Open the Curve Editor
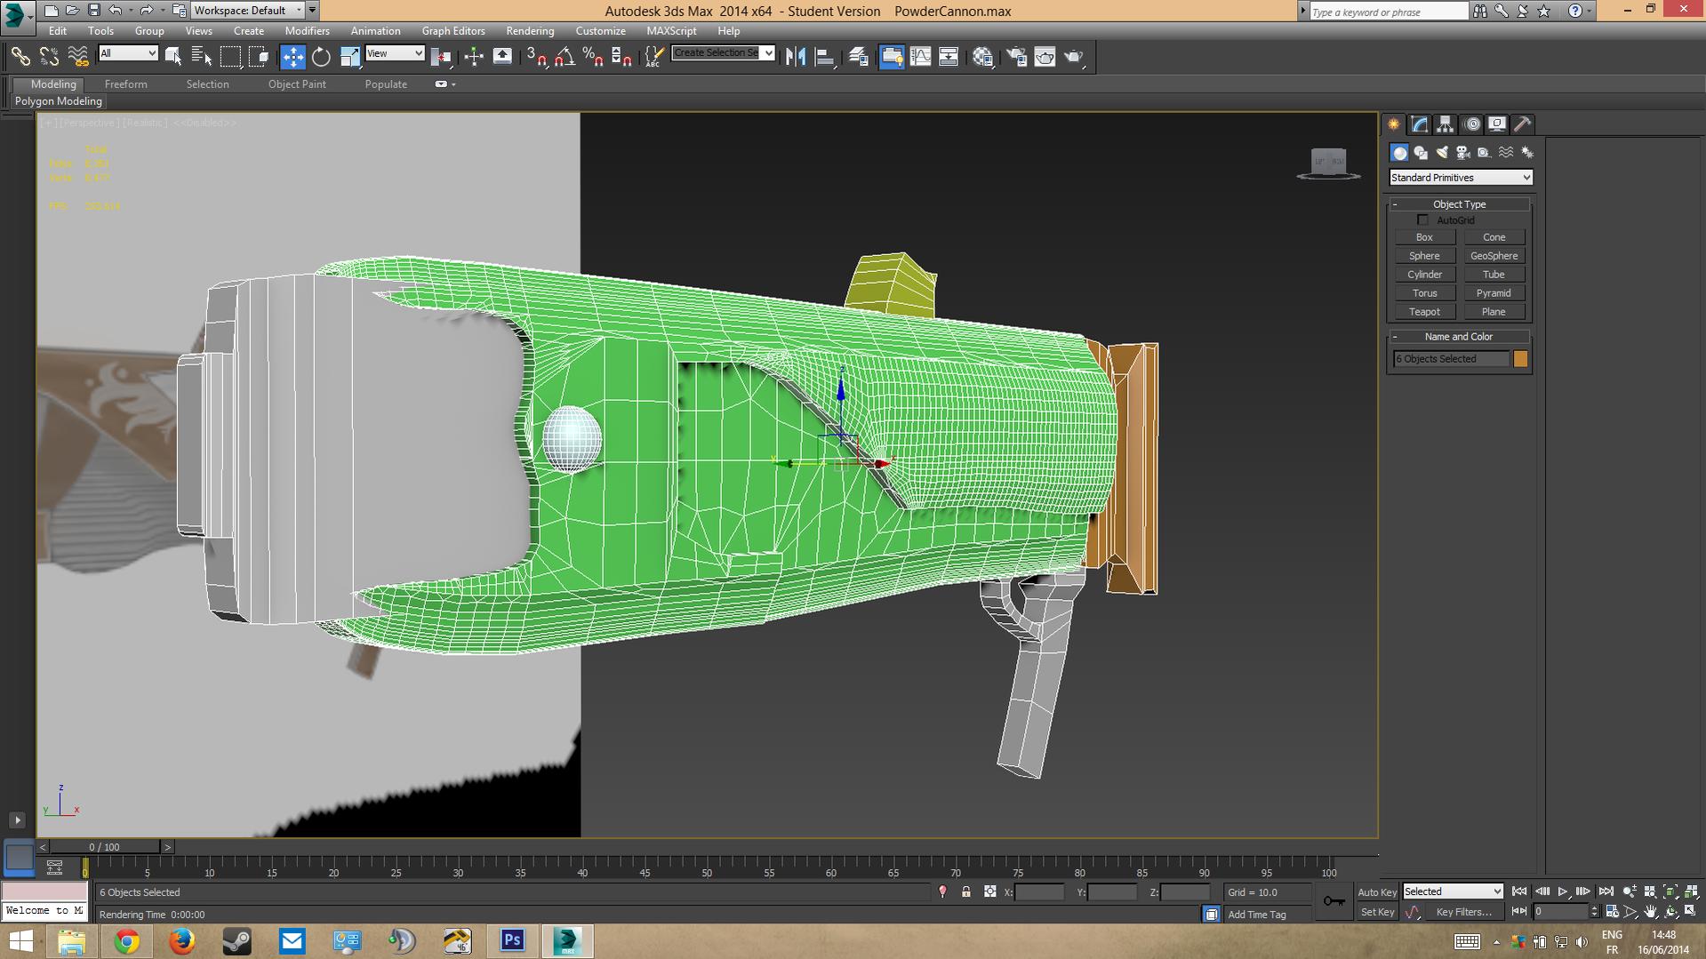1706x959 pixels. click(x=920, y=57)
